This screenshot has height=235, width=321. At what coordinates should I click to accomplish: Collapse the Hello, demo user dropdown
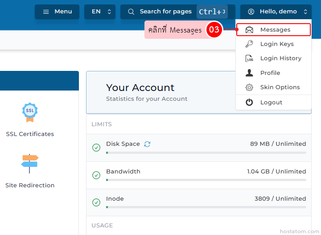276,12
